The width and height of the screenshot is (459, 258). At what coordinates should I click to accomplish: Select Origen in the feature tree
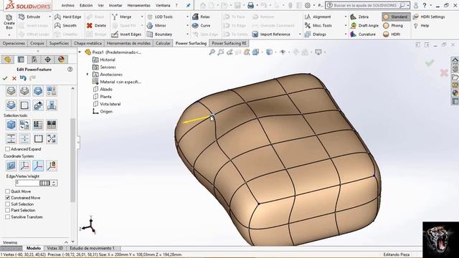point(103,112)
